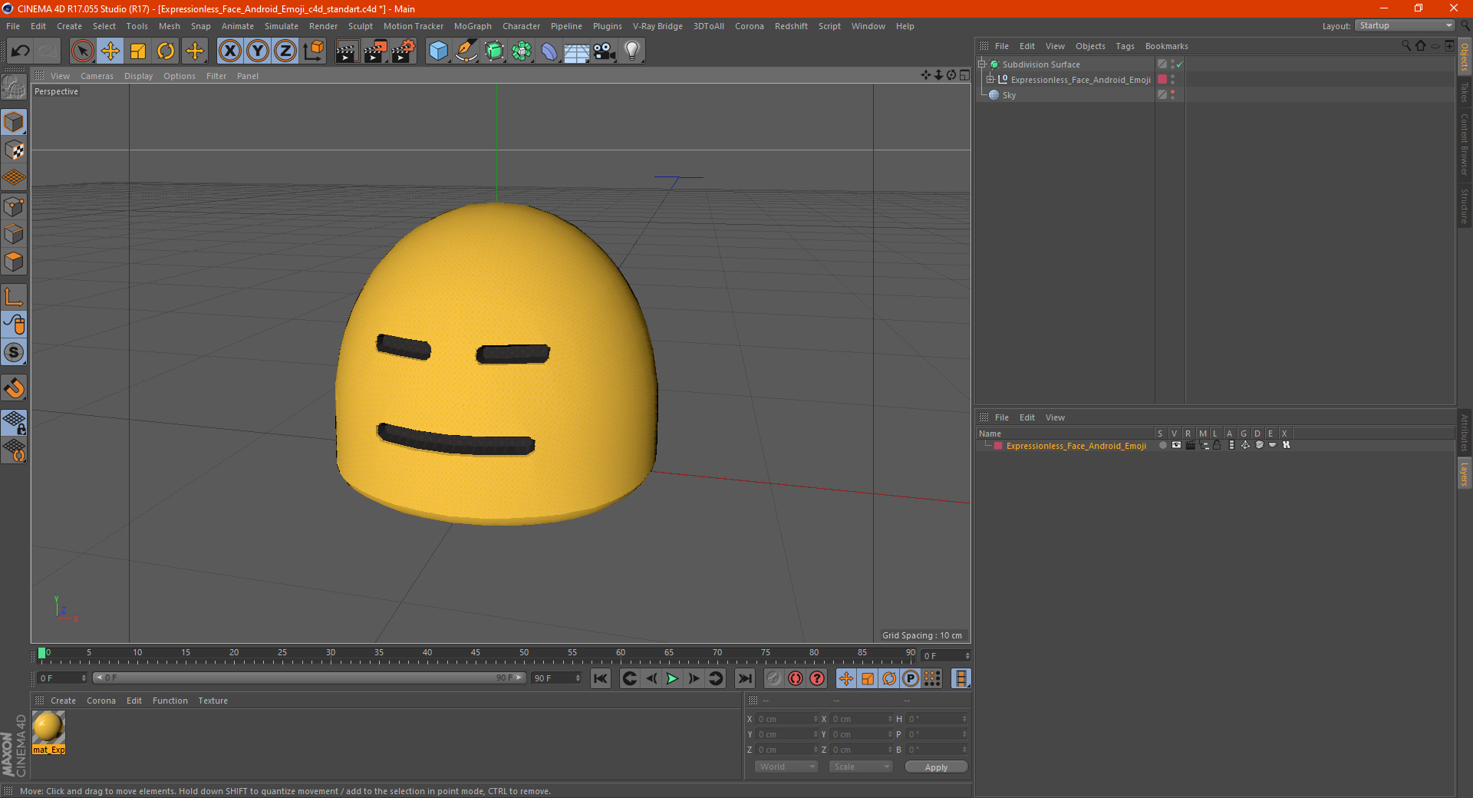Screen dimensions: 1473x798
Task: Add a Floor environment object
Action: tap(577, 51)
